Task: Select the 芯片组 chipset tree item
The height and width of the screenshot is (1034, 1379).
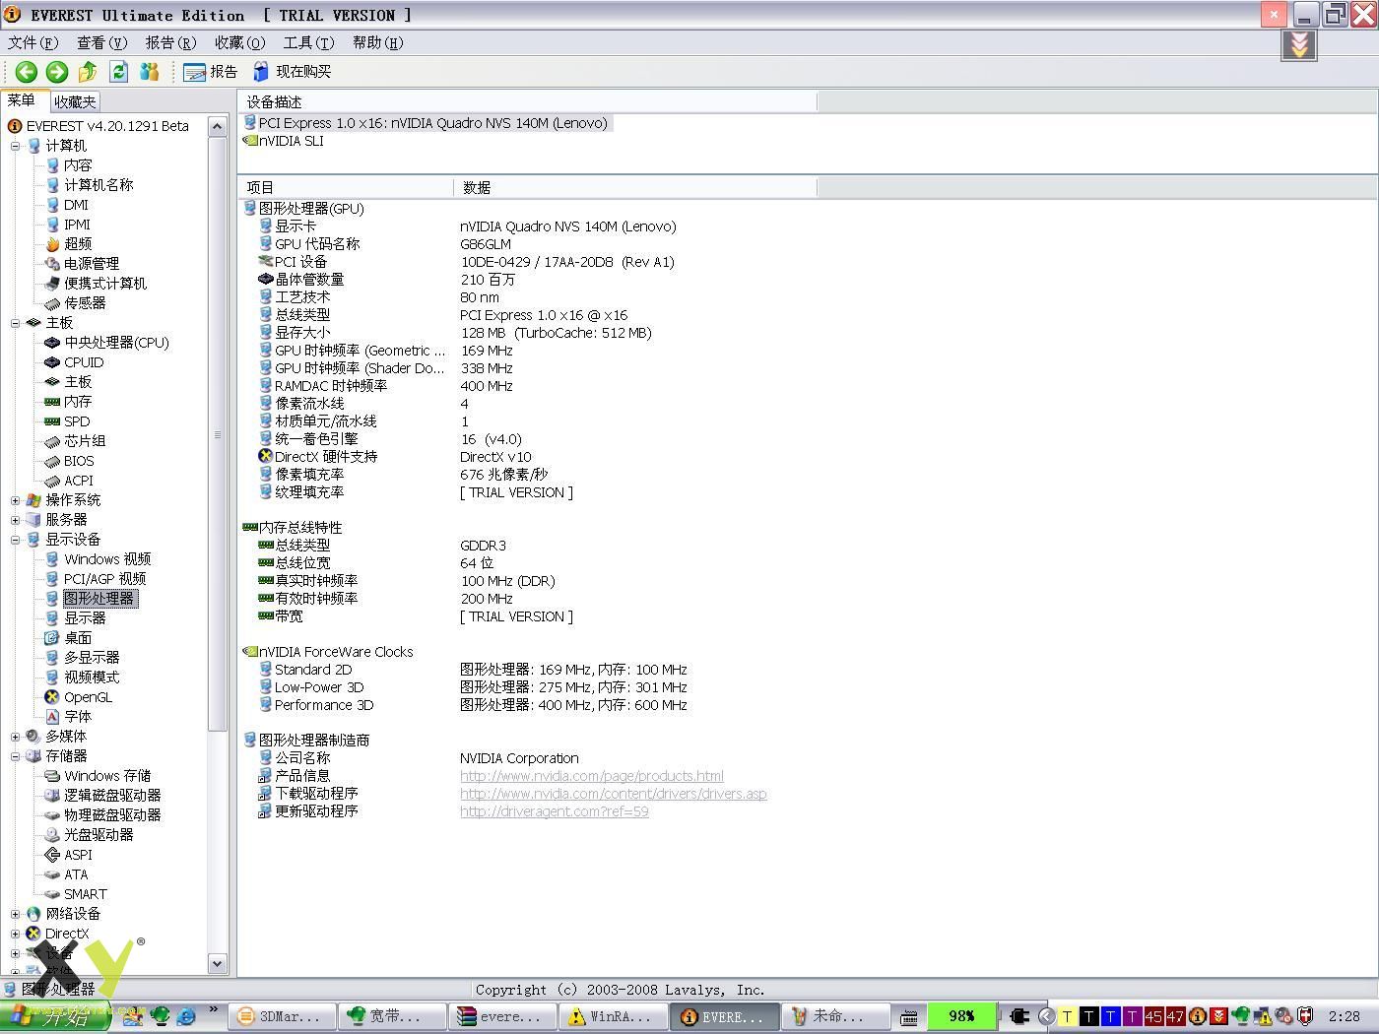Action: 85,441
